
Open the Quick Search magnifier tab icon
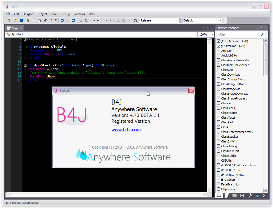(x=250, y=196)
